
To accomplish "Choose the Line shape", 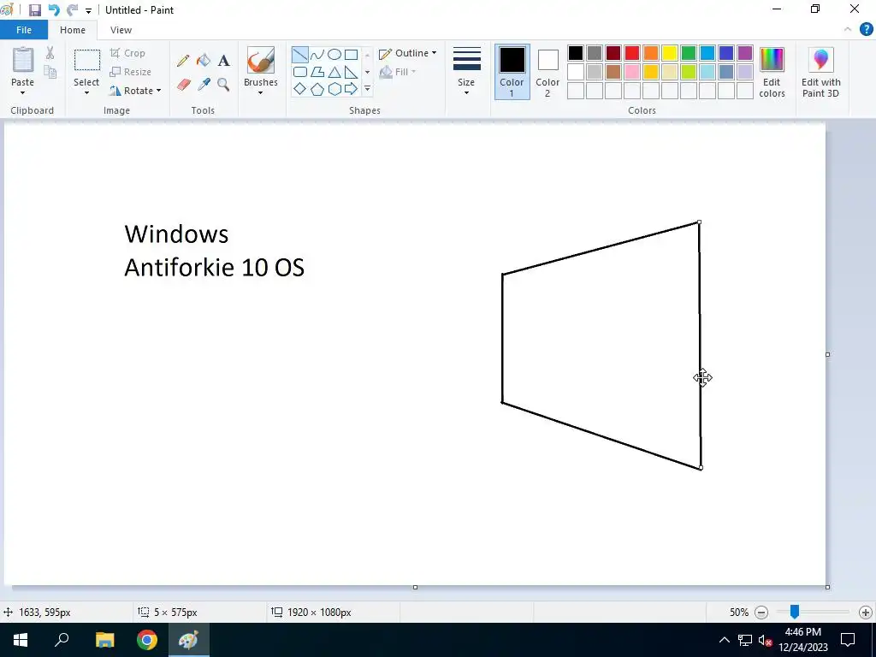I will (300, 55).
